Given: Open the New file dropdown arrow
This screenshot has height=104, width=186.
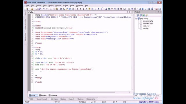Looking at the screenshot, I should (29, 9).
